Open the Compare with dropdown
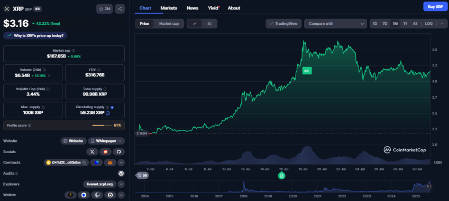Viewport: 449px width, 201px height. (x=335, y=24)
